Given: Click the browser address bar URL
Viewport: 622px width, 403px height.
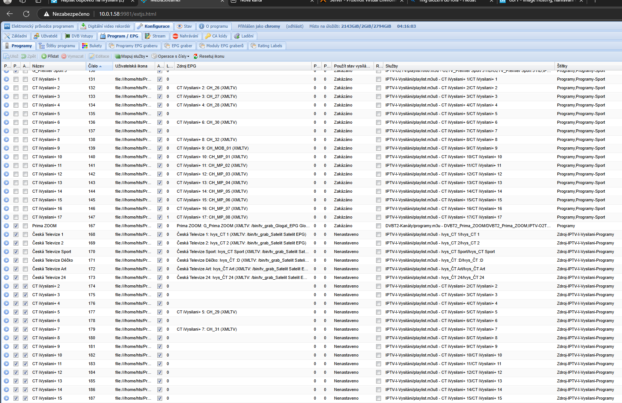Looking at the screenshot, I should coord(128,14).
